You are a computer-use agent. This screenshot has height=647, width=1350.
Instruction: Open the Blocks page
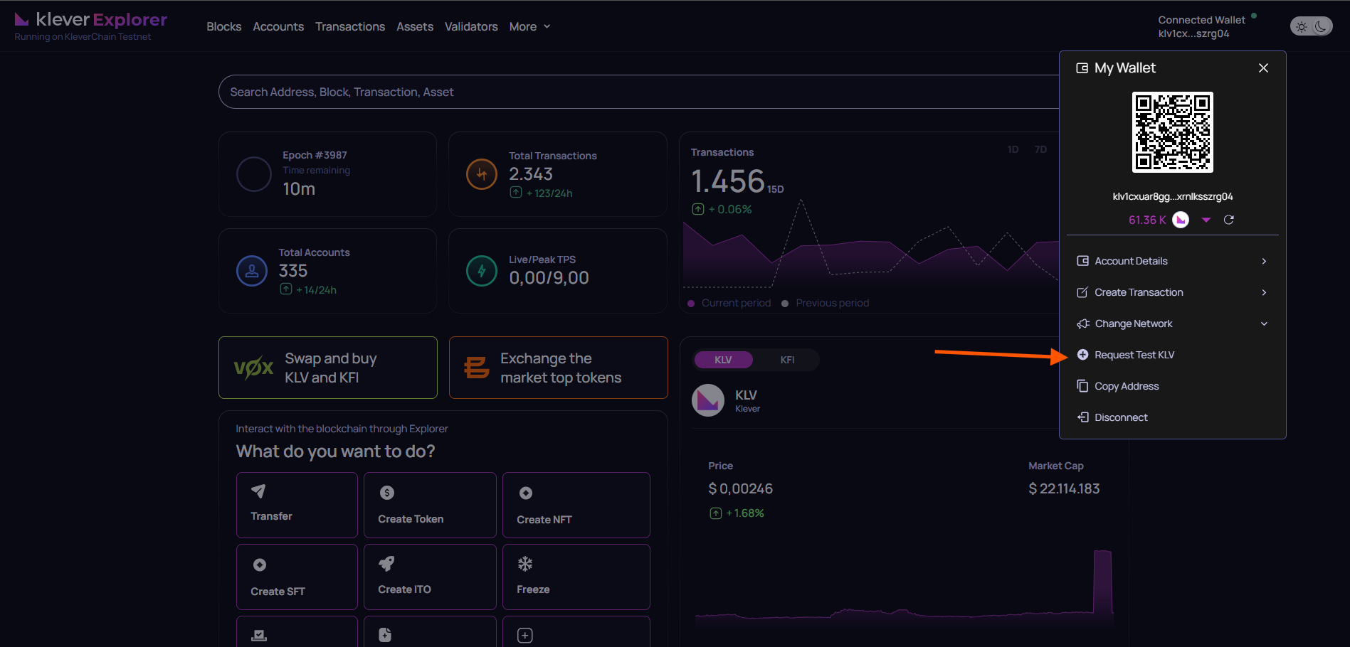pyautogui.click(x=223, y=26)
